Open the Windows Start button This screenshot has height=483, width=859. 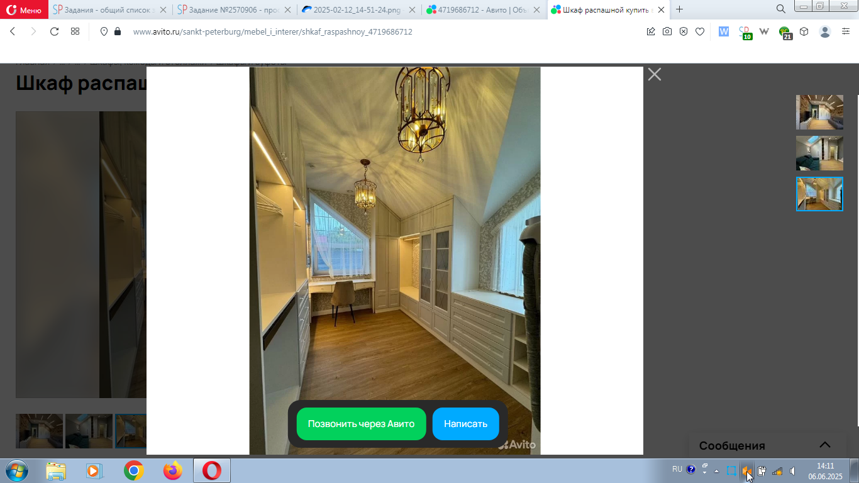click(17, 470)
